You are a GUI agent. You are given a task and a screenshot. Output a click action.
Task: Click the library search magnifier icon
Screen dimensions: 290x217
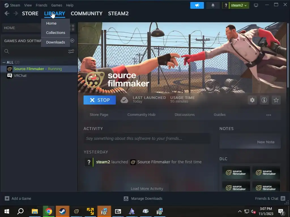[x=7, y=51]
